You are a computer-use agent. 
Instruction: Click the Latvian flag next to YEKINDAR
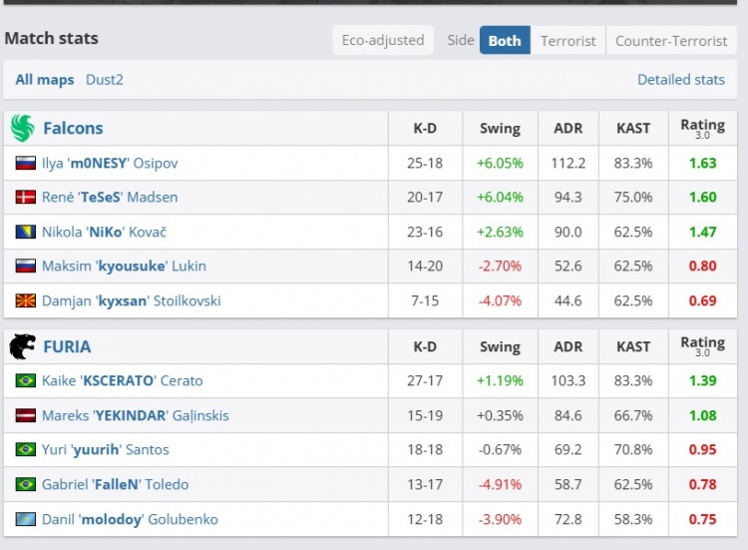tap(25, 415)
